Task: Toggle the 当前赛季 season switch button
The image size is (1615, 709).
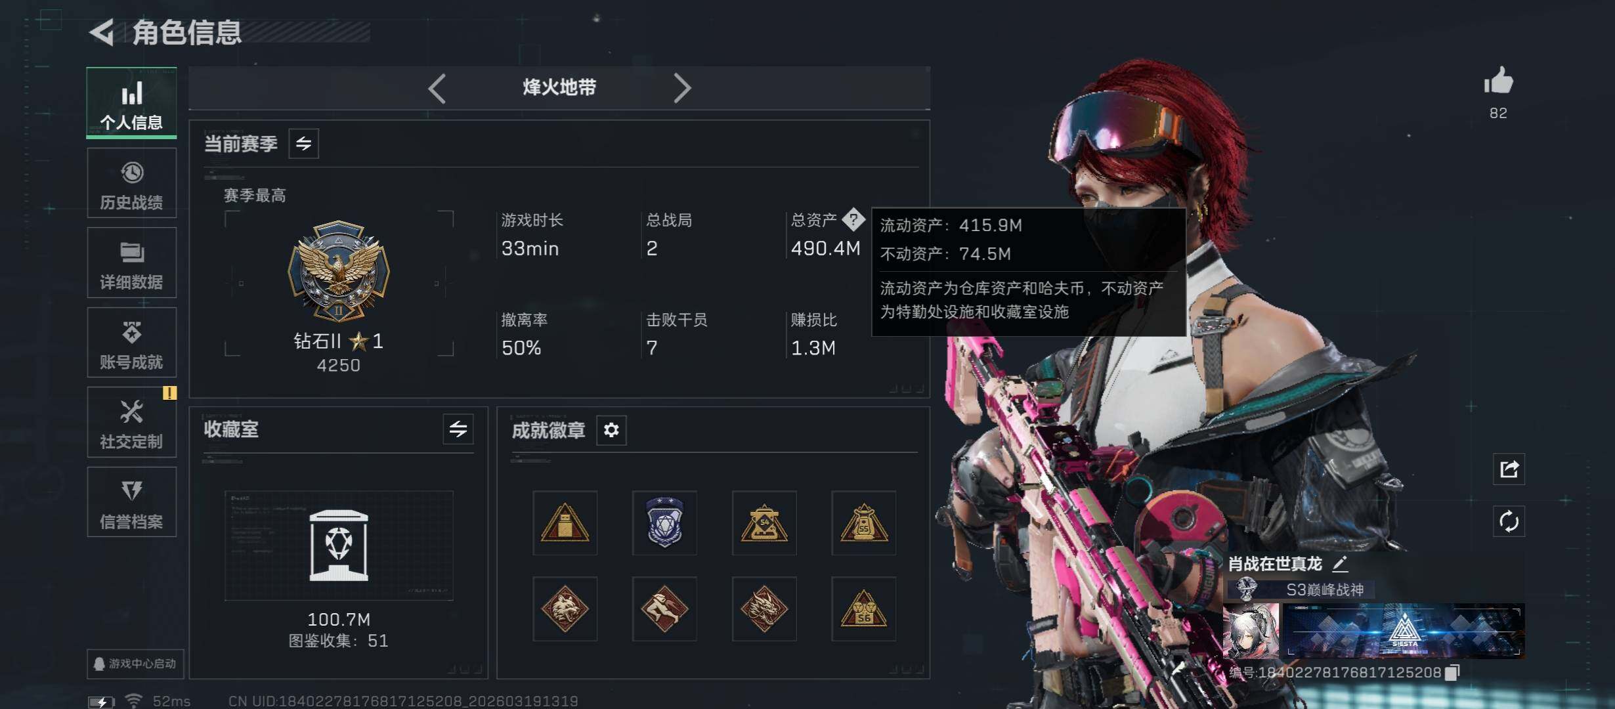Action: click(x=303, y=143)
